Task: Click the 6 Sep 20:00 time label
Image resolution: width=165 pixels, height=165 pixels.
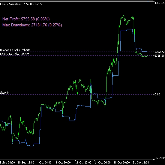Action: tap(7, 163)
